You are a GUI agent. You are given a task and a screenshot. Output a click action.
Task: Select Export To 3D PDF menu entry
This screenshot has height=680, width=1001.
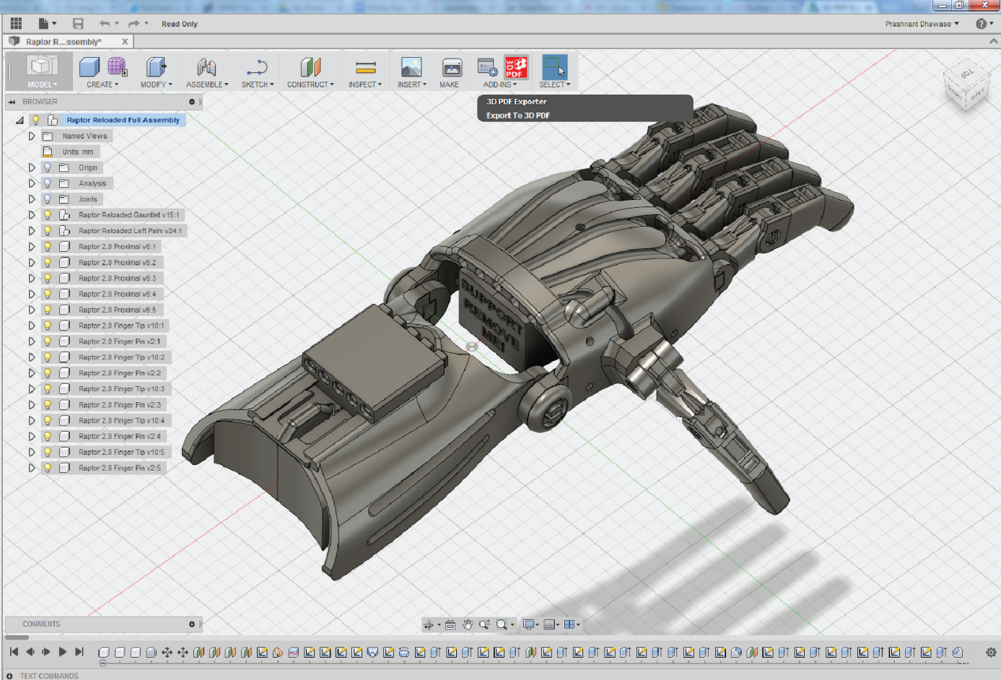click(x=517, y=115)
